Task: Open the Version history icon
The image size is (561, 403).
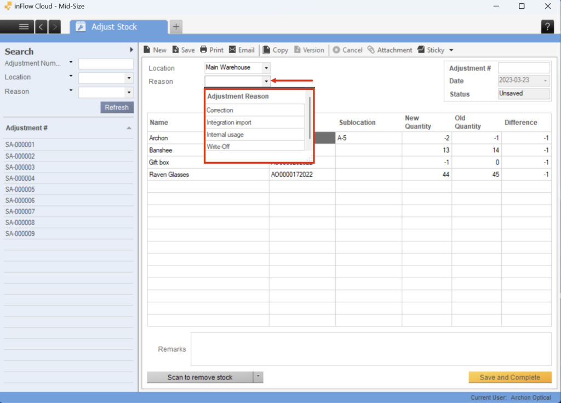Action: coord(309,50)
